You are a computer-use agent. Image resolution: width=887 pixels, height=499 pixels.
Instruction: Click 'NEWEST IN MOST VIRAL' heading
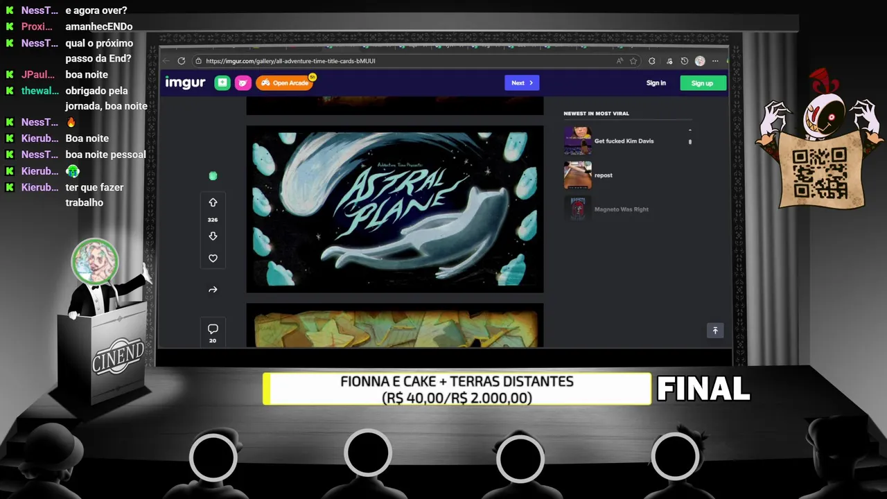click(596, 114)
